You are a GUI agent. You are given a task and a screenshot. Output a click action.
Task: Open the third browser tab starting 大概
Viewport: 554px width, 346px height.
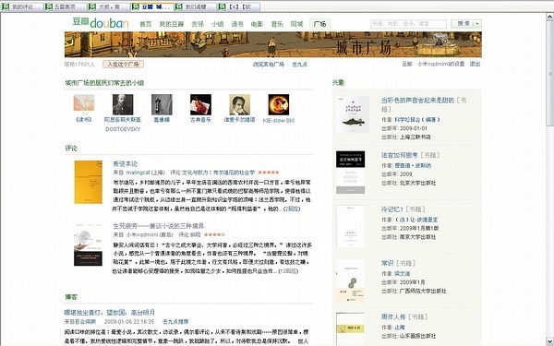(x=109, y=6)
